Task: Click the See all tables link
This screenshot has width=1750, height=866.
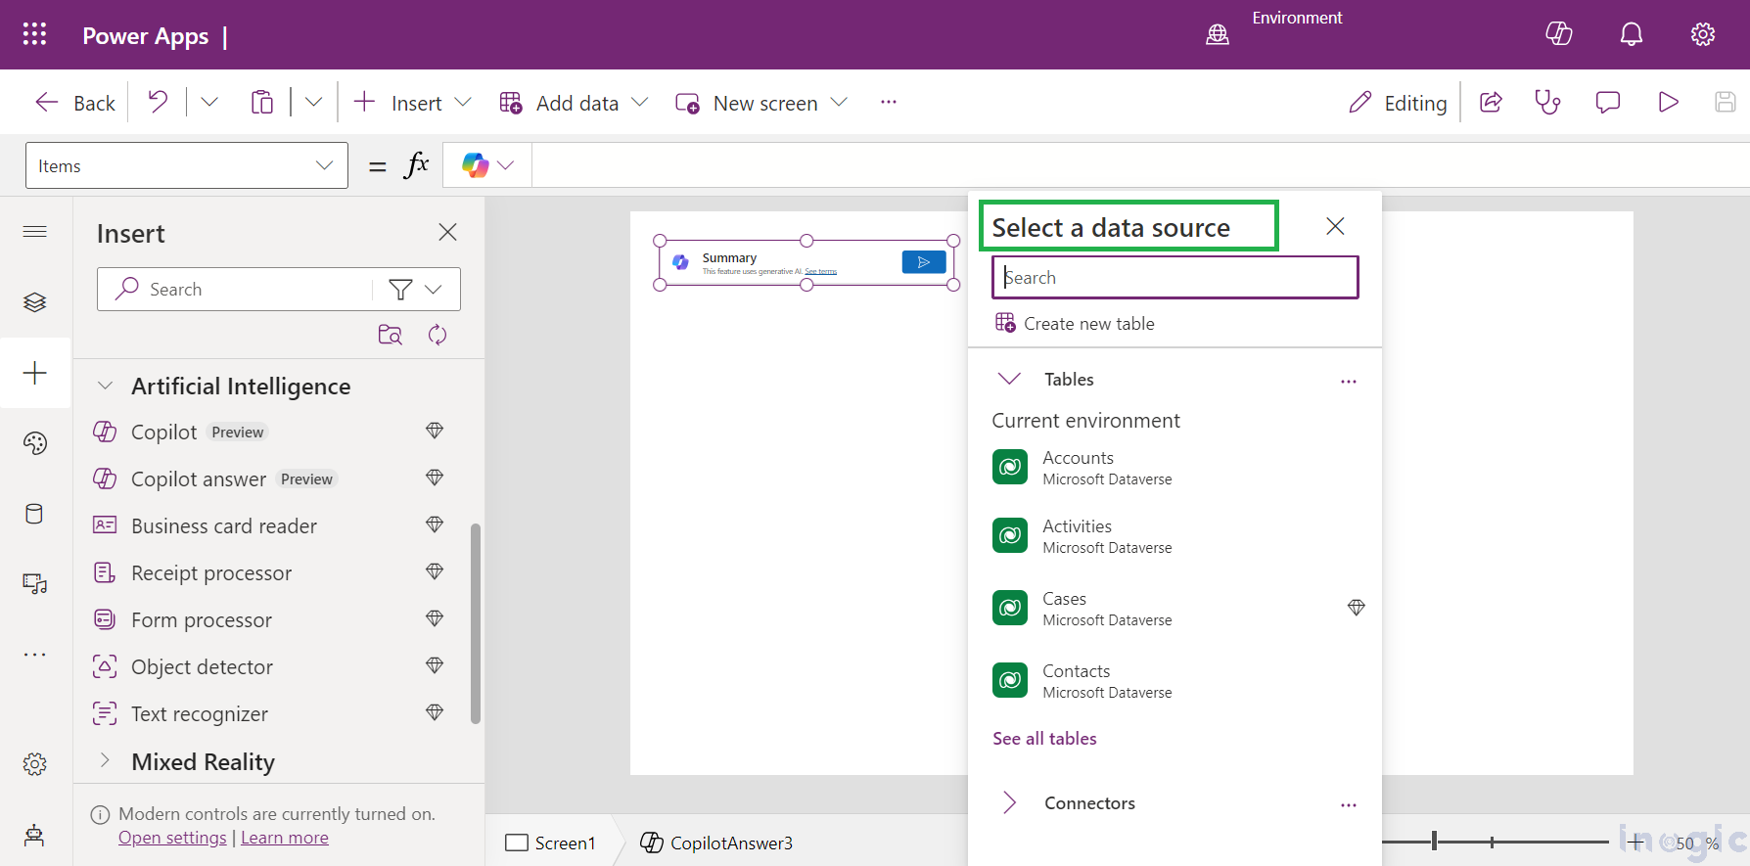Action: tap(1044, 739)
